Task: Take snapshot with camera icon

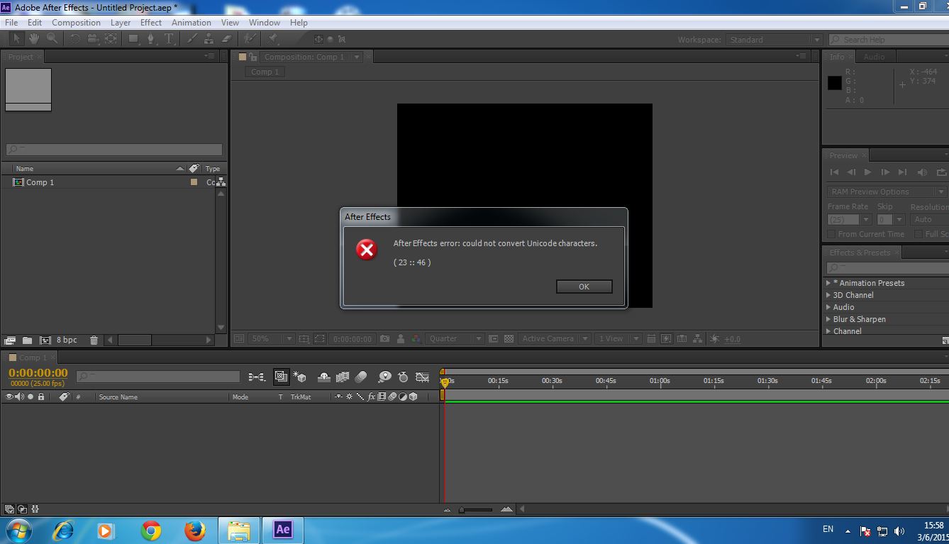Action: pyautogui.click(x=384, y=339)
